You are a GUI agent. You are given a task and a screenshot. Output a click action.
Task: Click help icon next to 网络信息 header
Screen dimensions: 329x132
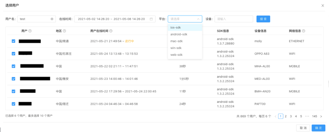[304, 31]
